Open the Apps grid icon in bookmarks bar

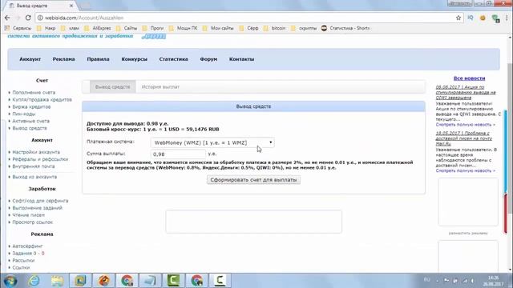(x=7, y=28)
